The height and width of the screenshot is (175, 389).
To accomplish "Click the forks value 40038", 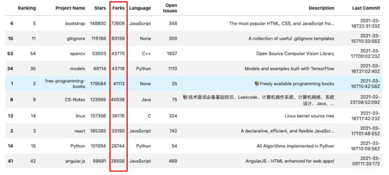I will click(118, 100).
